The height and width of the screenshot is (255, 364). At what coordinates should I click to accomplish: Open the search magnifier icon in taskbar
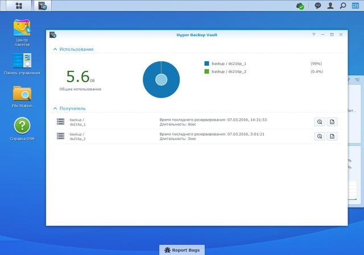point(343,6)
